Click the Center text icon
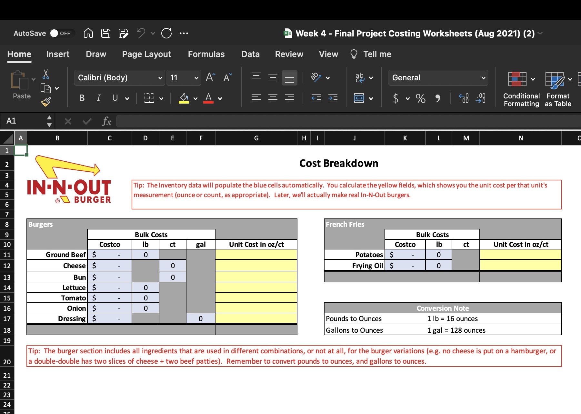Image resolution: width=581 pixels, height=414 pixels. tap(273, 98)
